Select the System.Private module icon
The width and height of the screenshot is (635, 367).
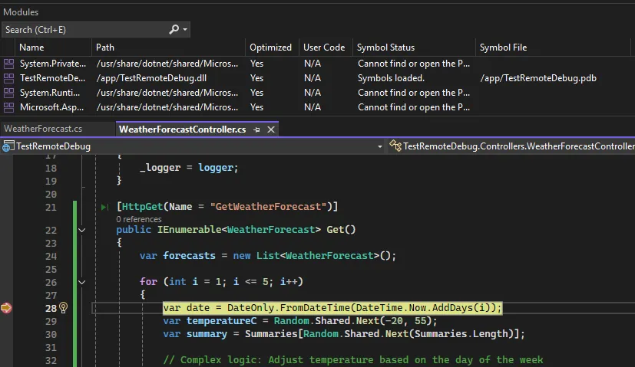pos(8,64)
